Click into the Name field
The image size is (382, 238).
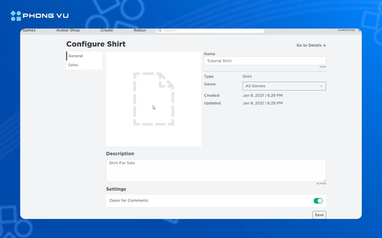point(265,61)
